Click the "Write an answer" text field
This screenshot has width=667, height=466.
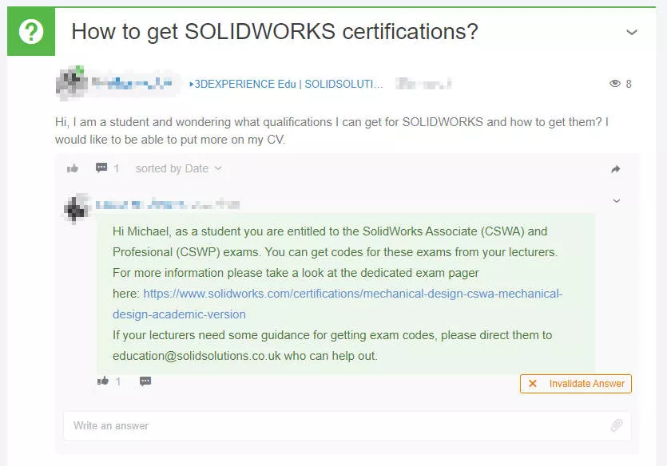pos(335,425)
